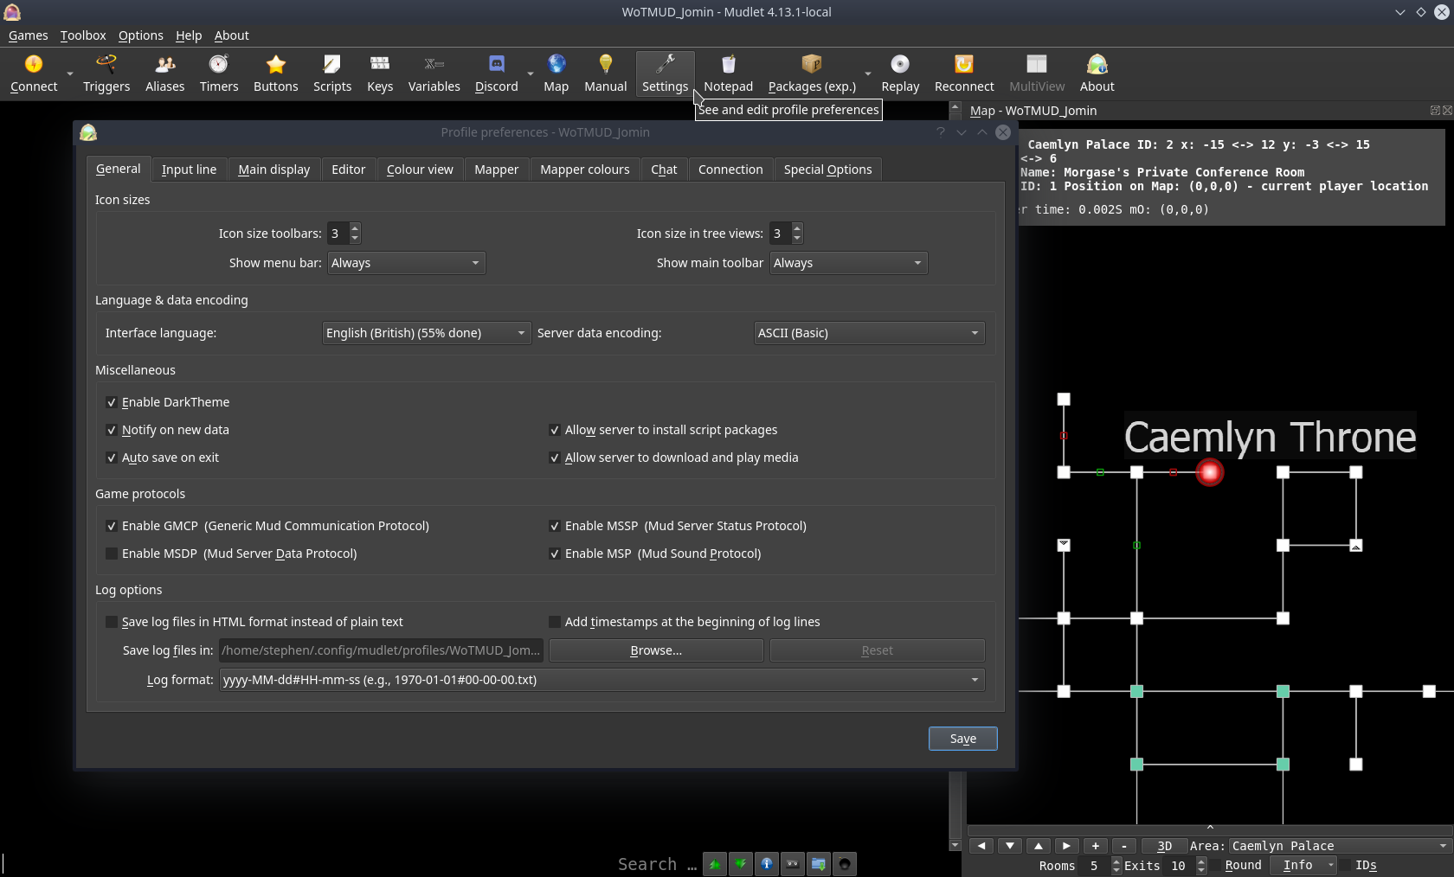Open the Area dropdown showing Caemlyn Palace

[1339, 846]
